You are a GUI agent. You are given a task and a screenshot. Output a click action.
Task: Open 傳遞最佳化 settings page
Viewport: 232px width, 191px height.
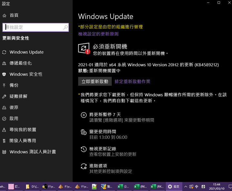[21, 63]
